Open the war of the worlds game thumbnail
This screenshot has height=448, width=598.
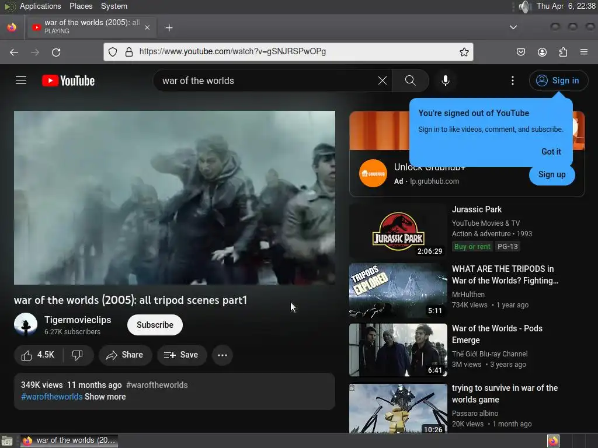click(398, 408)
